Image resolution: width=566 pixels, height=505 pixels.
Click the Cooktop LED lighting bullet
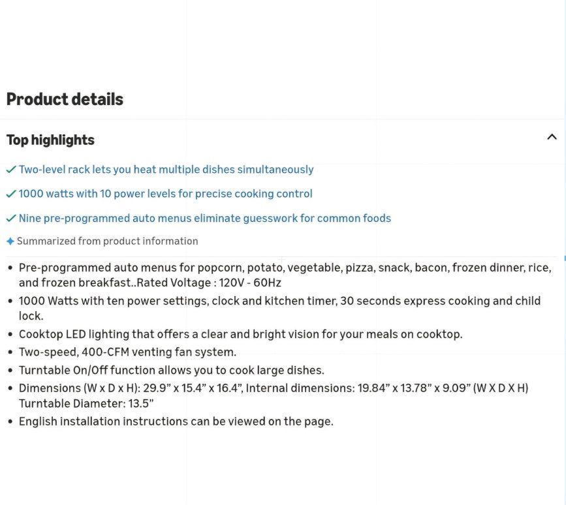240,334
